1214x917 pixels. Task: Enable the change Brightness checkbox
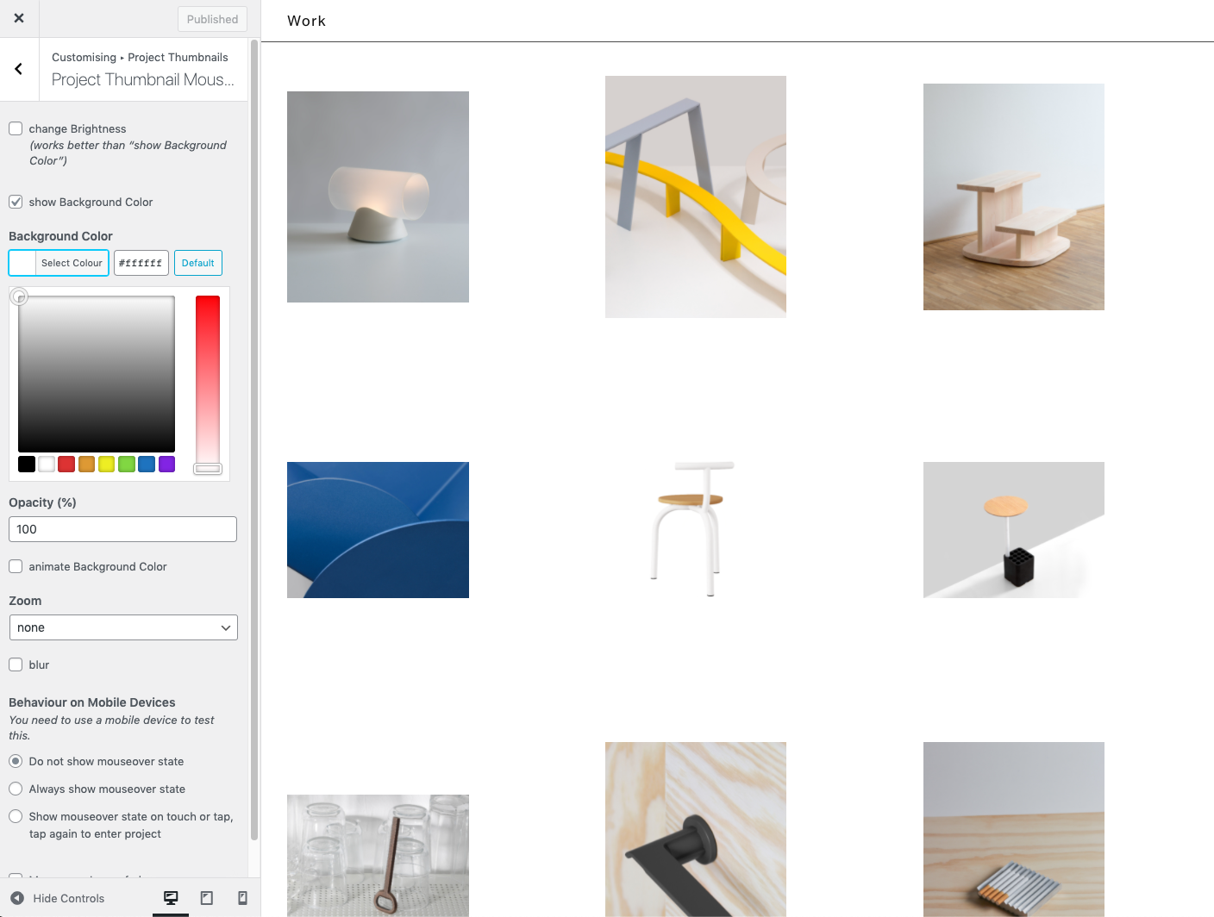[16, 128]
